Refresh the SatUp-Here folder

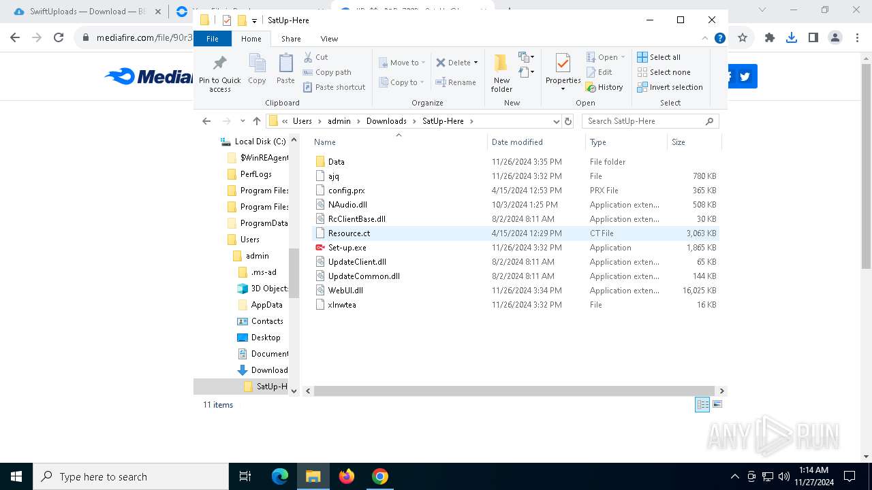pyautogui.click(x=569, y=121)
